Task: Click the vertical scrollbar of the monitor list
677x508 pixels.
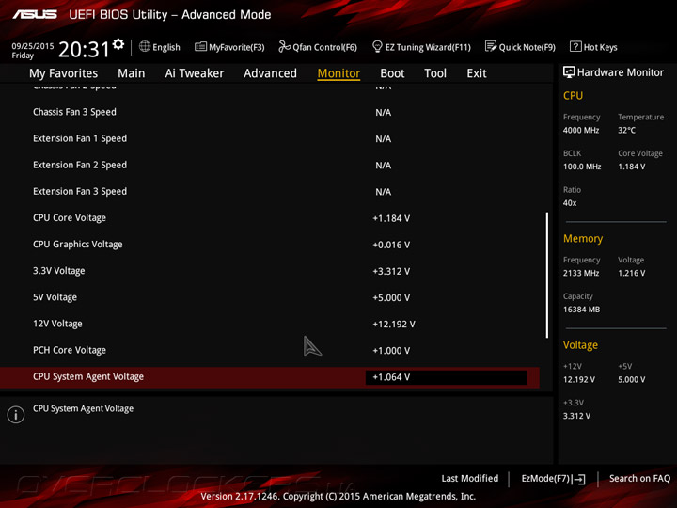Action: coord(547,275)
